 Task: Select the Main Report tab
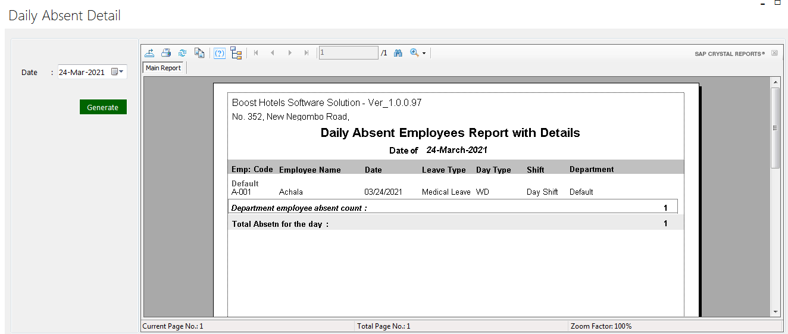164,68
